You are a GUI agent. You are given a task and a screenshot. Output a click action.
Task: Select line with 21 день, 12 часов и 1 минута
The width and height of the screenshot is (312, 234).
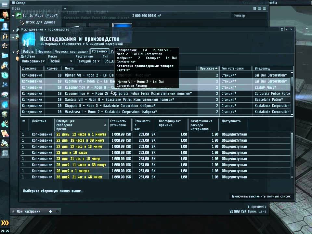coord(155,134)
